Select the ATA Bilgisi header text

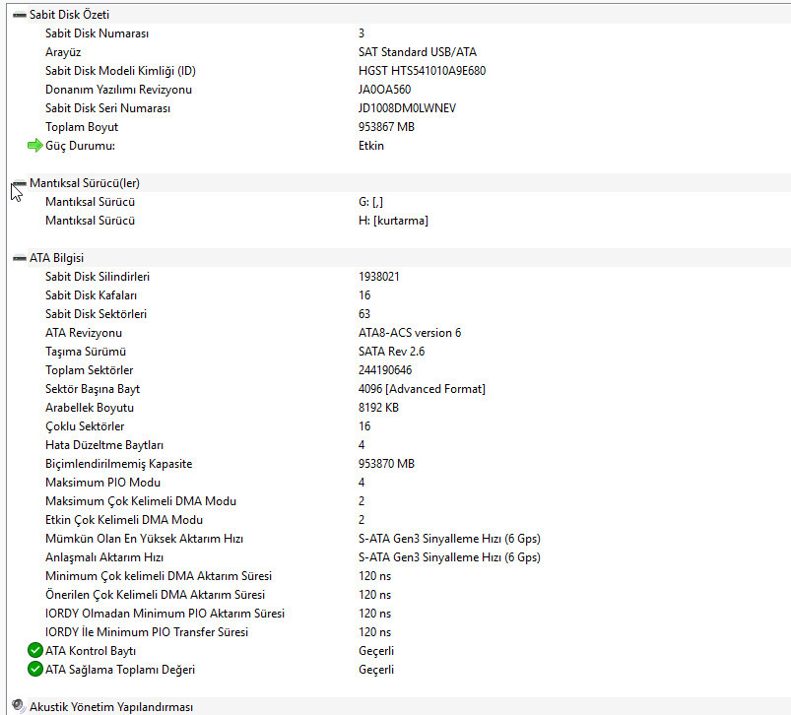click(x=56, y=258)
